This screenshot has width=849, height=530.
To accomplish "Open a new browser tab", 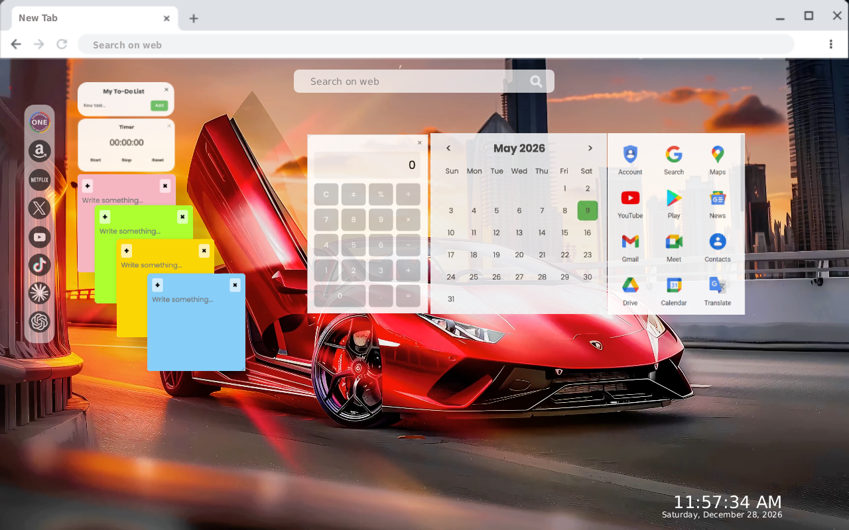I will [x=194, y=19].
